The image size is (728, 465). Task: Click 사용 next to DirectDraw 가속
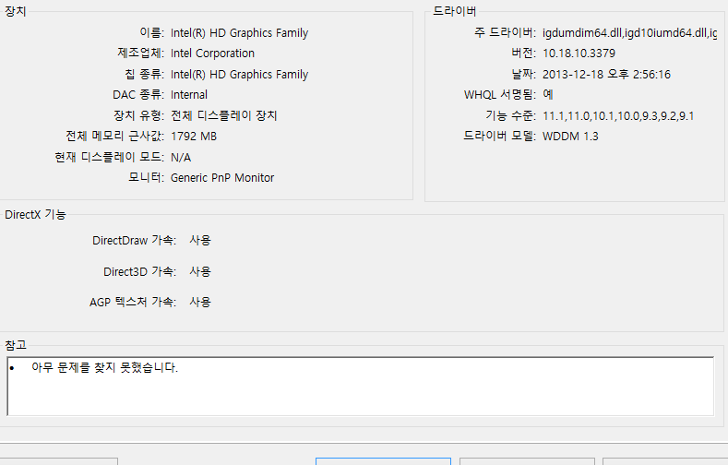pyautogui.click(x=200, y=240)
